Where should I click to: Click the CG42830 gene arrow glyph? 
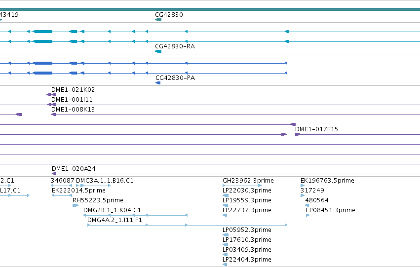click(x=158, y=20)
